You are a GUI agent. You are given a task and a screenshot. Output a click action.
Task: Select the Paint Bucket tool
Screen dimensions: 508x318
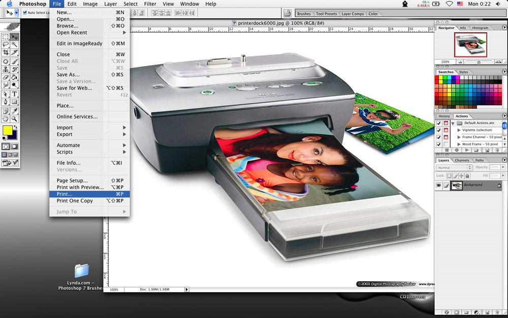click(14, 77)
